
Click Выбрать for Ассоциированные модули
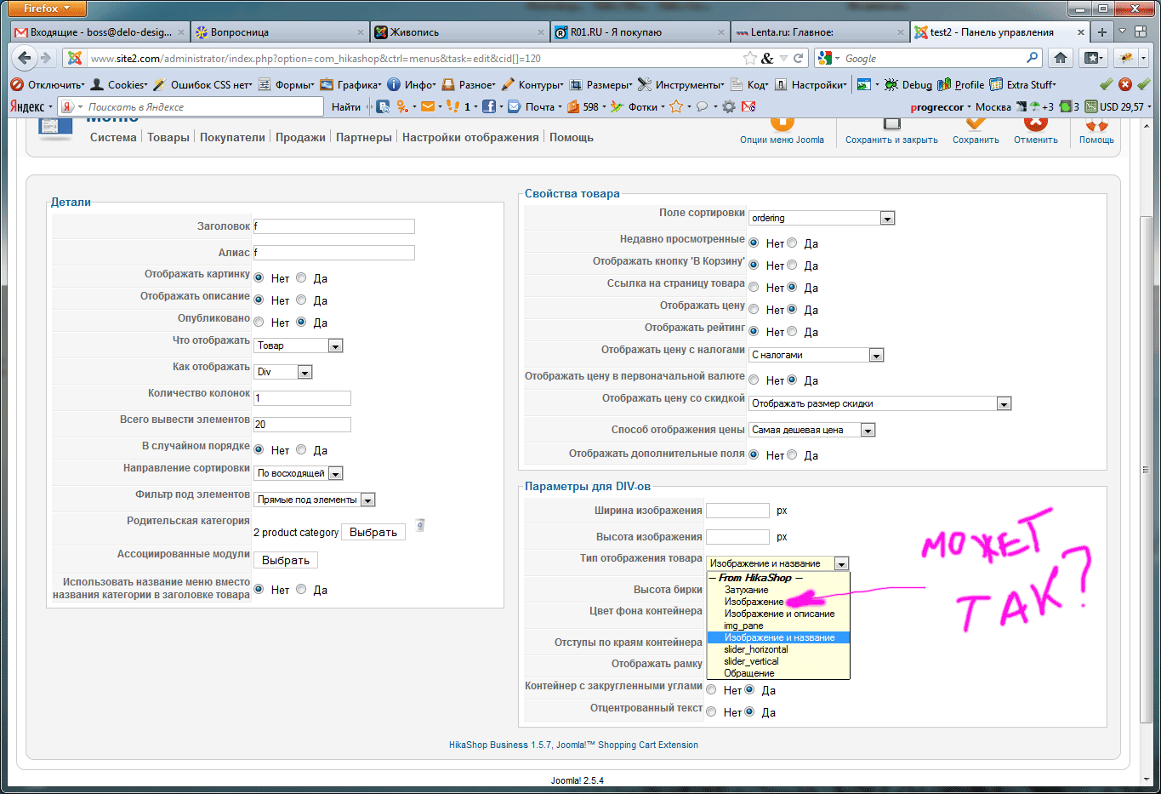[x=286, y=560]
